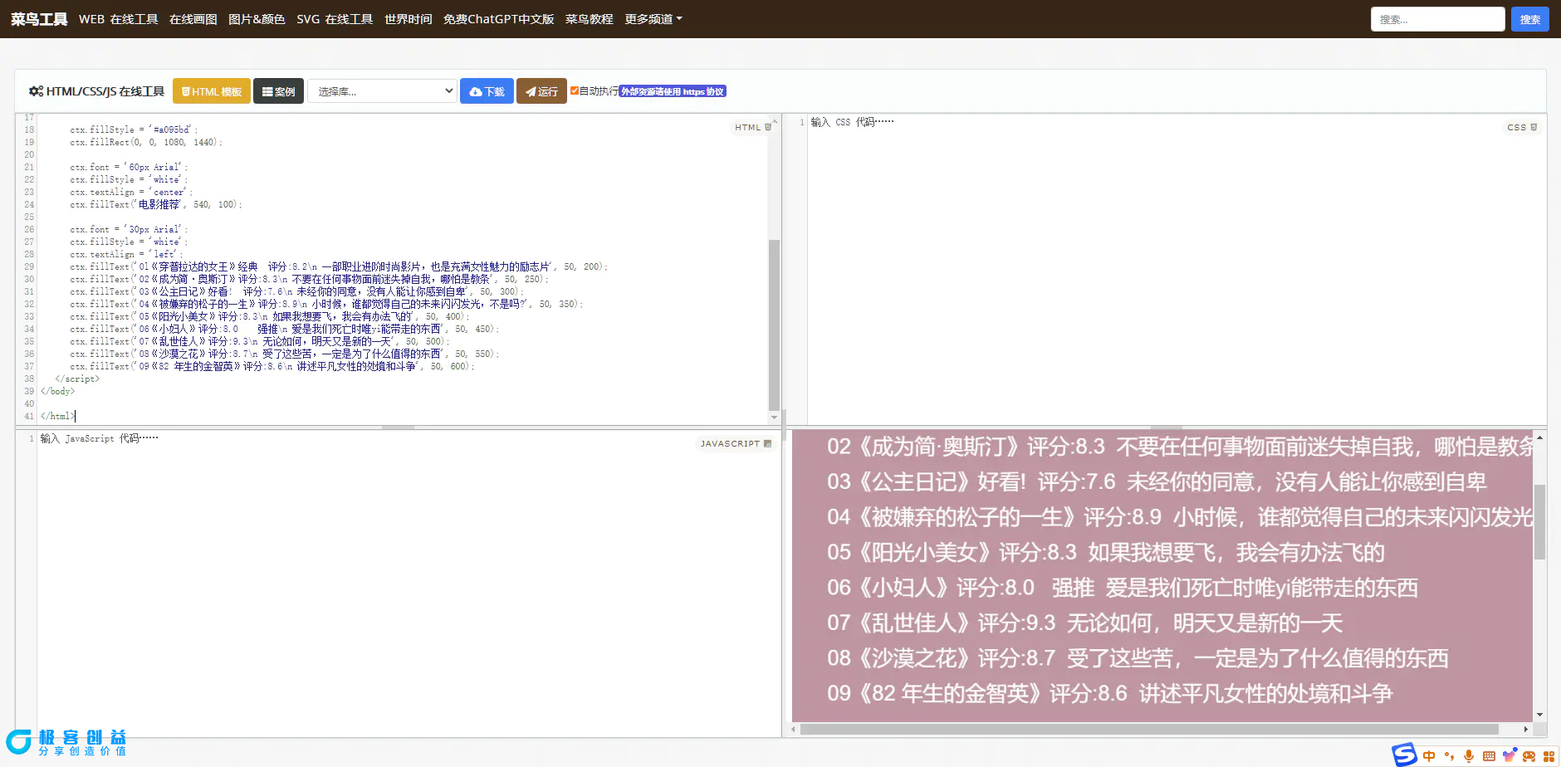The width and height of the screenshot is (1561, 767).
Task: Open the HTML 模板 template button
Action: point(212,91)
